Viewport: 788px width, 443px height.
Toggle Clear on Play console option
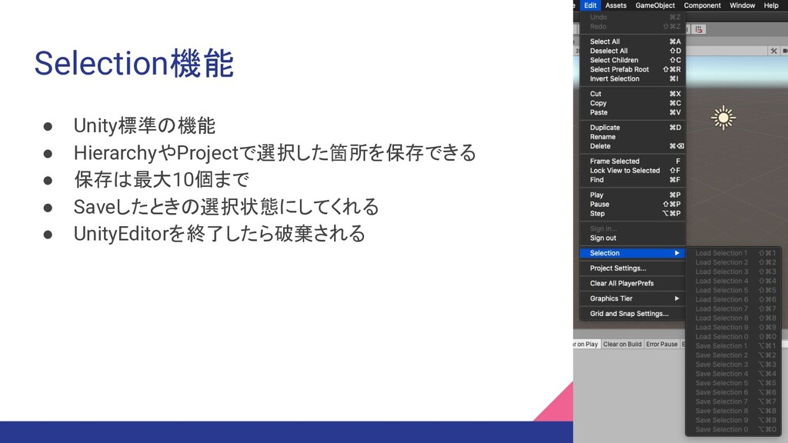(x=586, y=344)
